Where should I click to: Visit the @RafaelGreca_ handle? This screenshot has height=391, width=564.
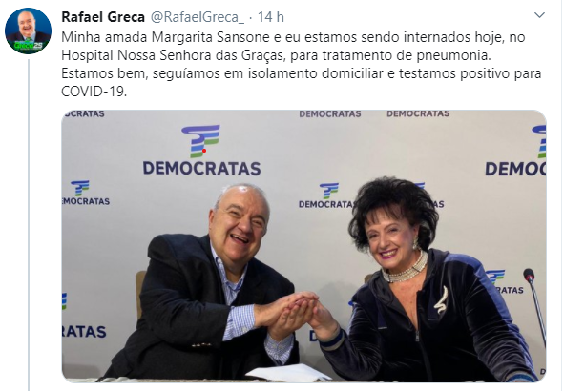[x=198, y=17]
